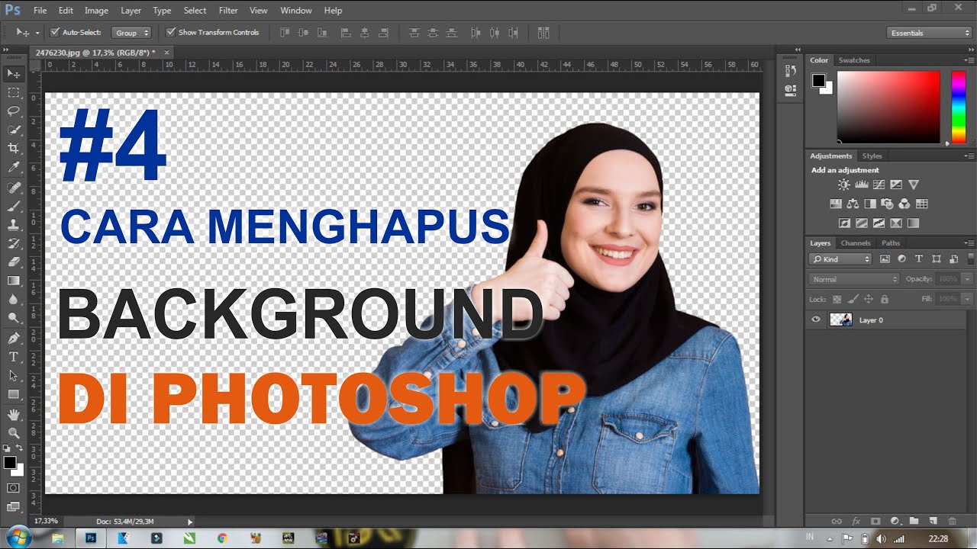Select the Path Selection tool
The height and width of the screenshot is (549, 977).
[x=14, y=375]
